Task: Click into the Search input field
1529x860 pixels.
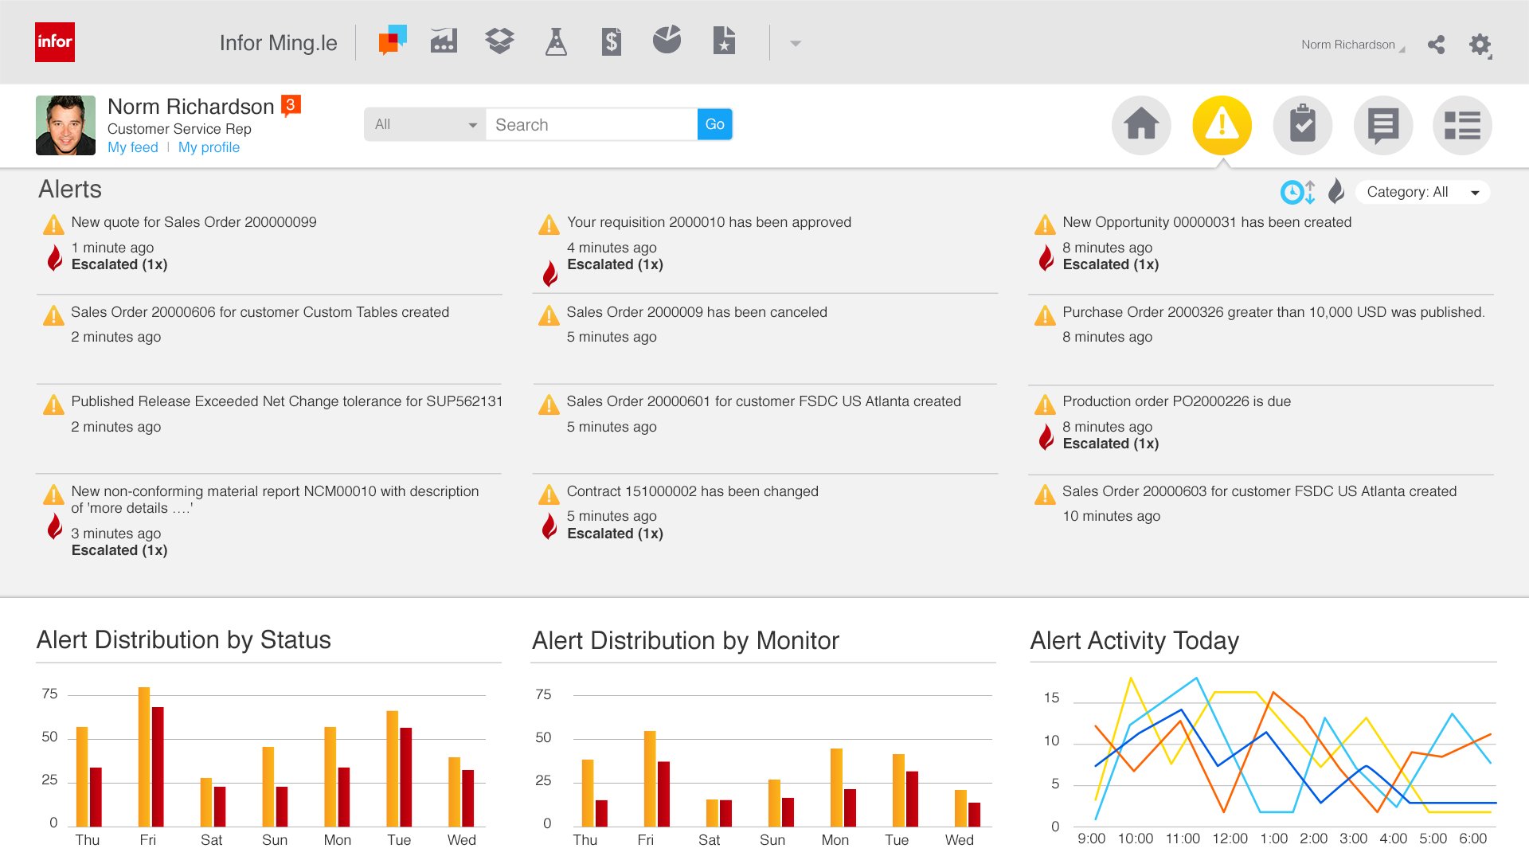Action: [x=591, y=125]
